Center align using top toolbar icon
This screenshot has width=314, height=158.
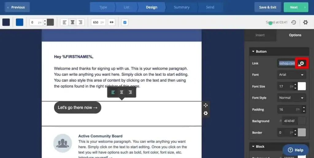(x=73, y=22)
